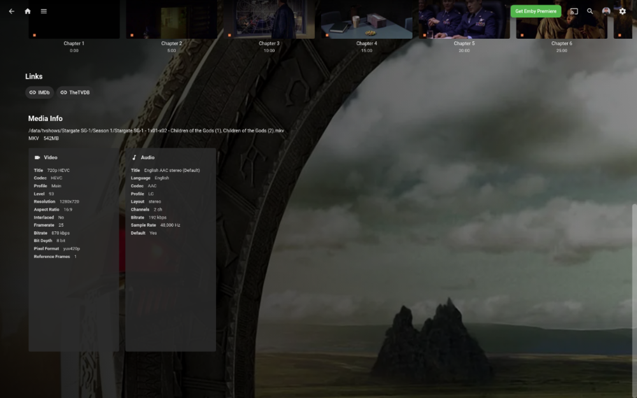Go back using the left arrow icon
This screenshot has width=637, height=398.
click(x=11, y=11)
